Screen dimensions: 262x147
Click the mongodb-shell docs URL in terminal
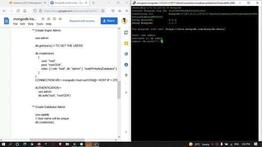pos(196,29)
